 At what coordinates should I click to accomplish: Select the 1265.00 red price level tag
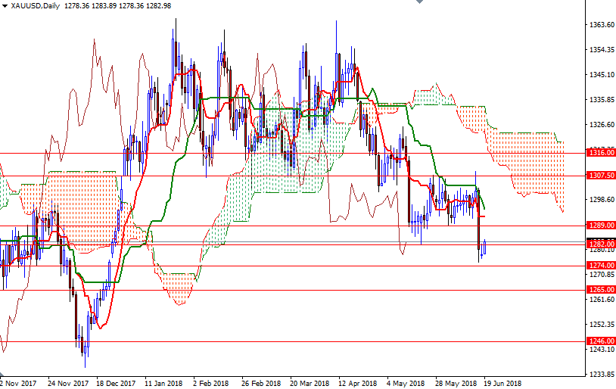tap(601, 290)
